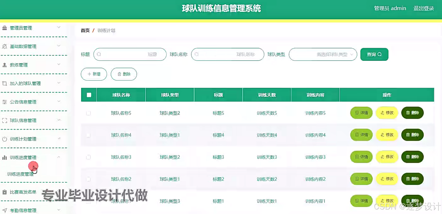Image resolution: width=442 pixels, height=214 pixels.
Task: Click 删除 for 球队名称4 row
Action: coord(412,135)
